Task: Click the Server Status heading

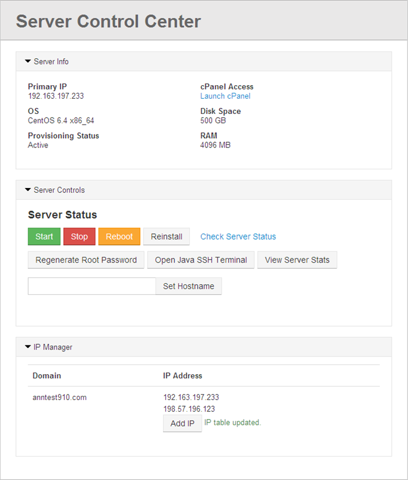Action: [x=63, y=214]
